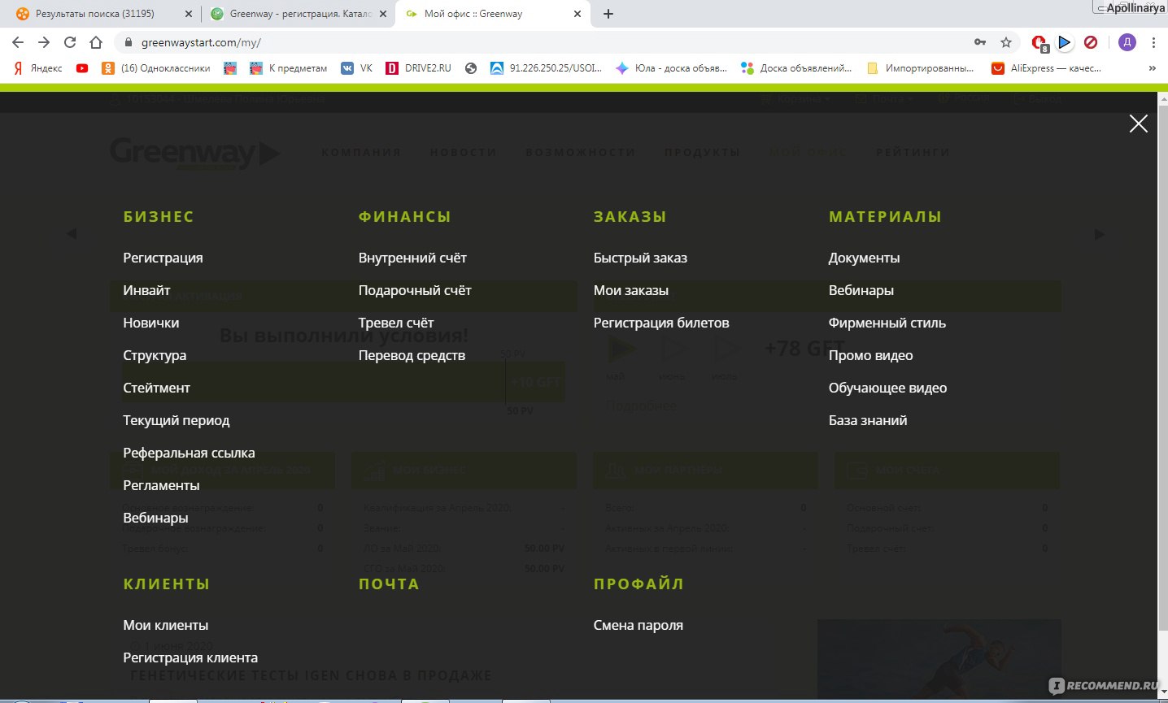Open the VK bookmark
Screen dimensions: 1168x703
coord(357,68)
